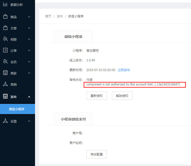The width and height of the screenshot is (191, 166).
Task: Open the 订单 sidebar menu label
Action: [x=13, y=51]
